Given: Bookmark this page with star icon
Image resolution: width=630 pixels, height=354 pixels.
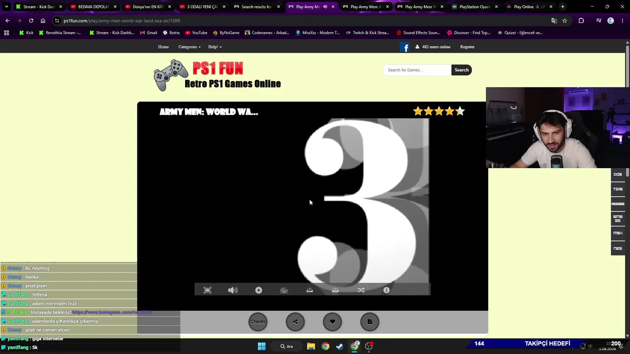Looking at the screenshot, I should click(565, 21).
